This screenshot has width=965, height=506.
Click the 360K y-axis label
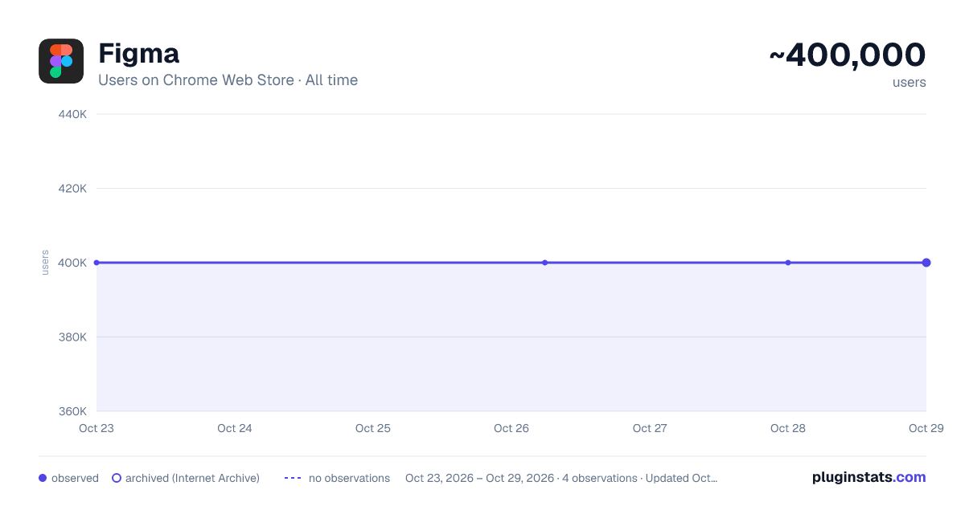[x=72, y=411]
